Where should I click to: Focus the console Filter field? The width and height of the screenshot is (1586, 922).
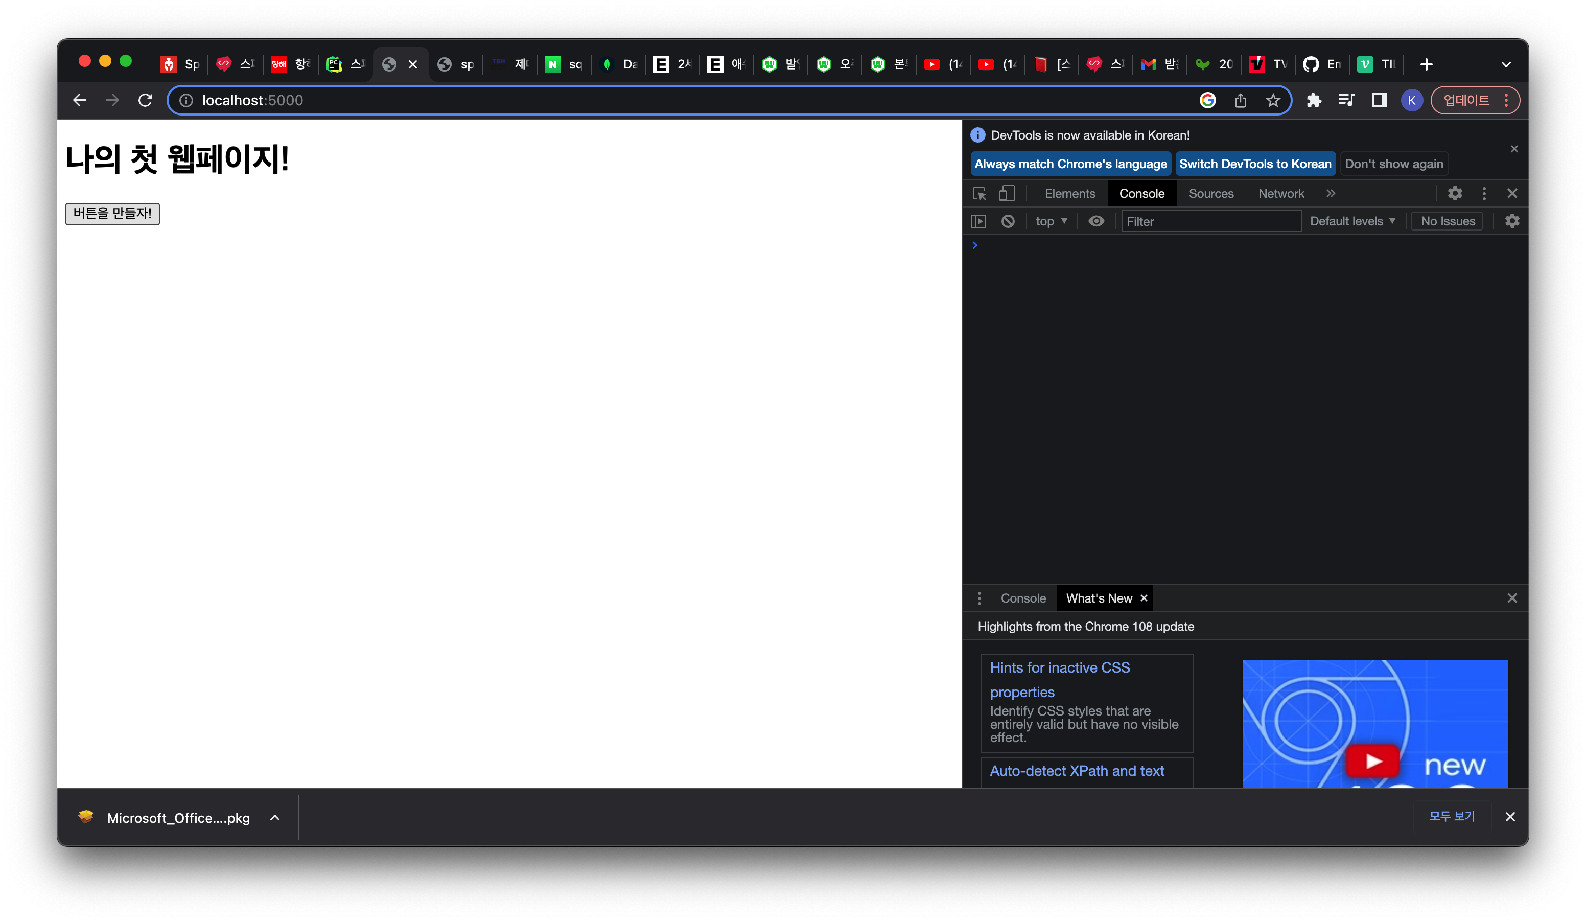click(x=1211, y=221)
